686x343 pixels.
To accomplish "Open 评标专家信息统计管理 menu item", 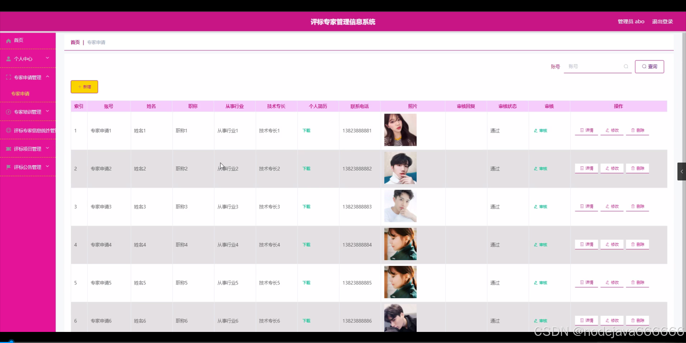I will (x=28, y=130).
